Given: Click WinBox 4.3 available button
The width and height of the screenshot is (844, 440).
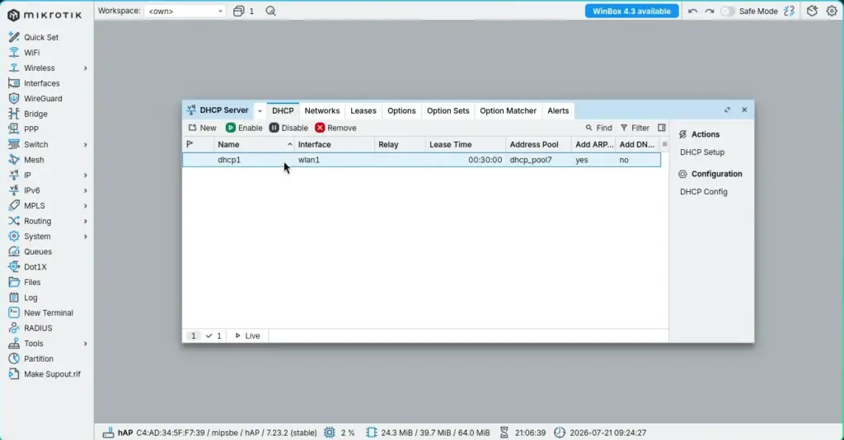Looking at the screenshot, I should coord(631,12).
